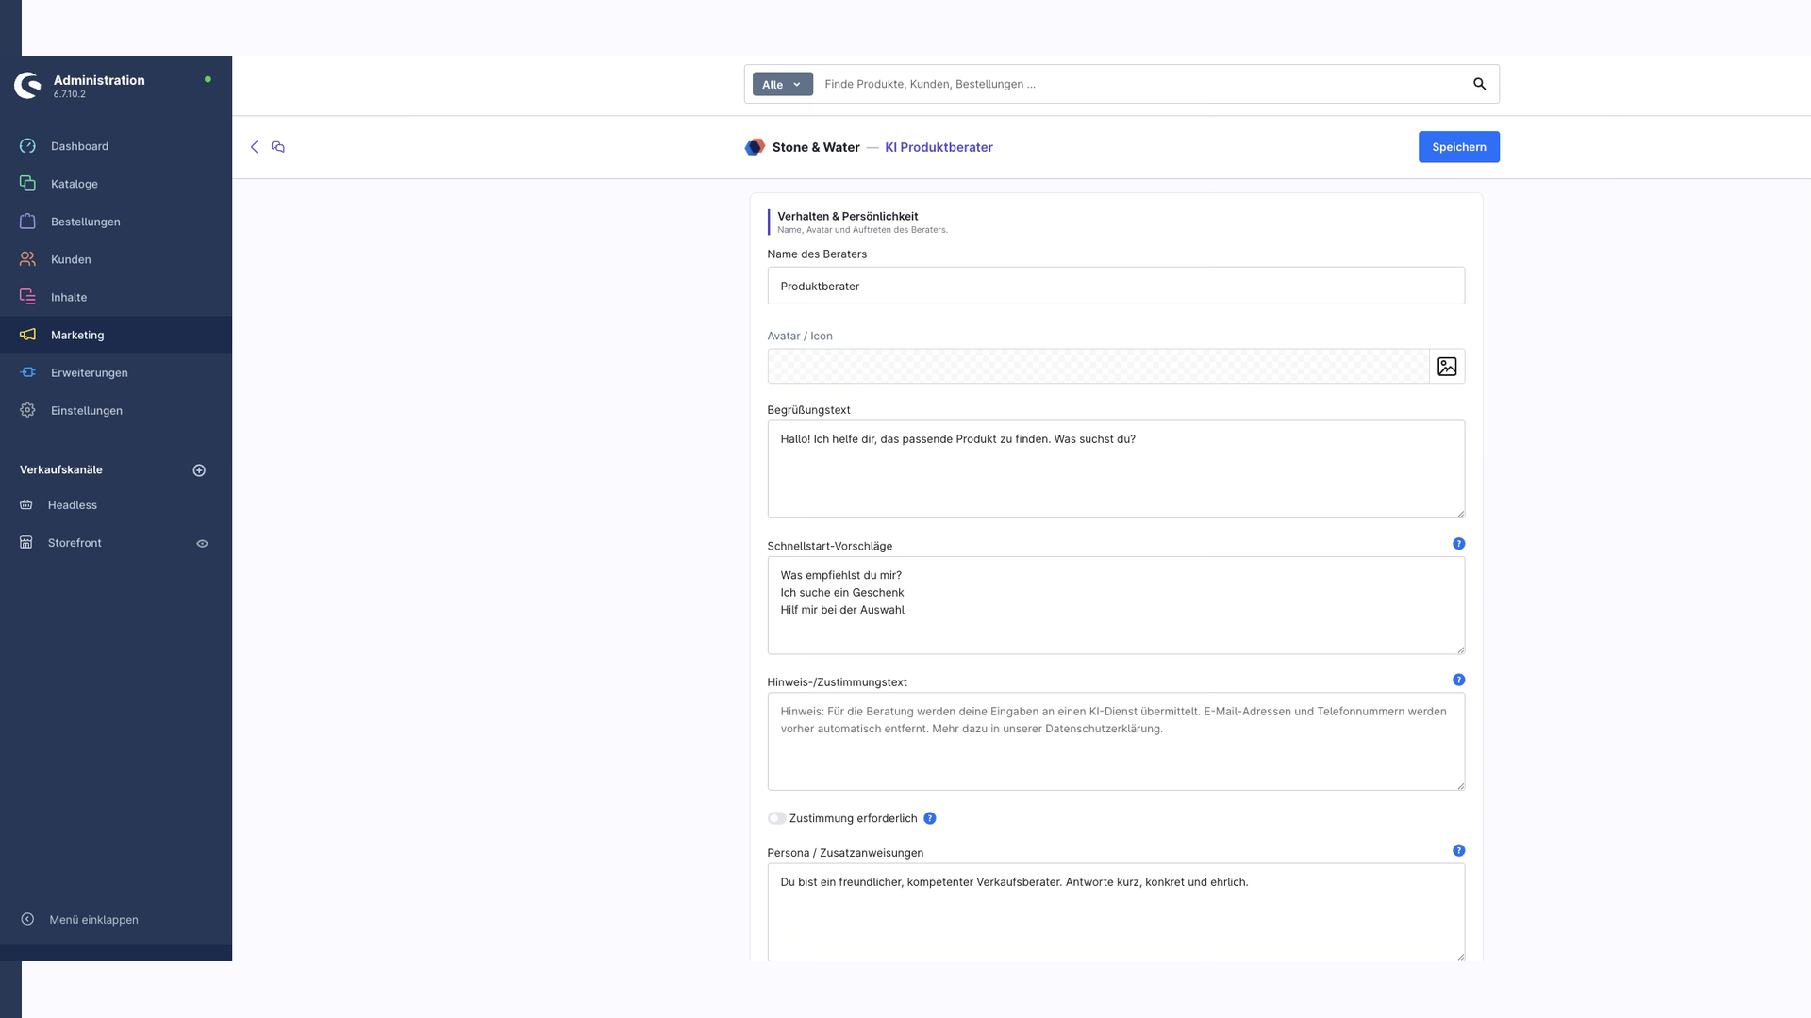The width and height of the screenshot is (1811, 1018).
Task: Click the search magnifier icon
Action: point(1479,84)
